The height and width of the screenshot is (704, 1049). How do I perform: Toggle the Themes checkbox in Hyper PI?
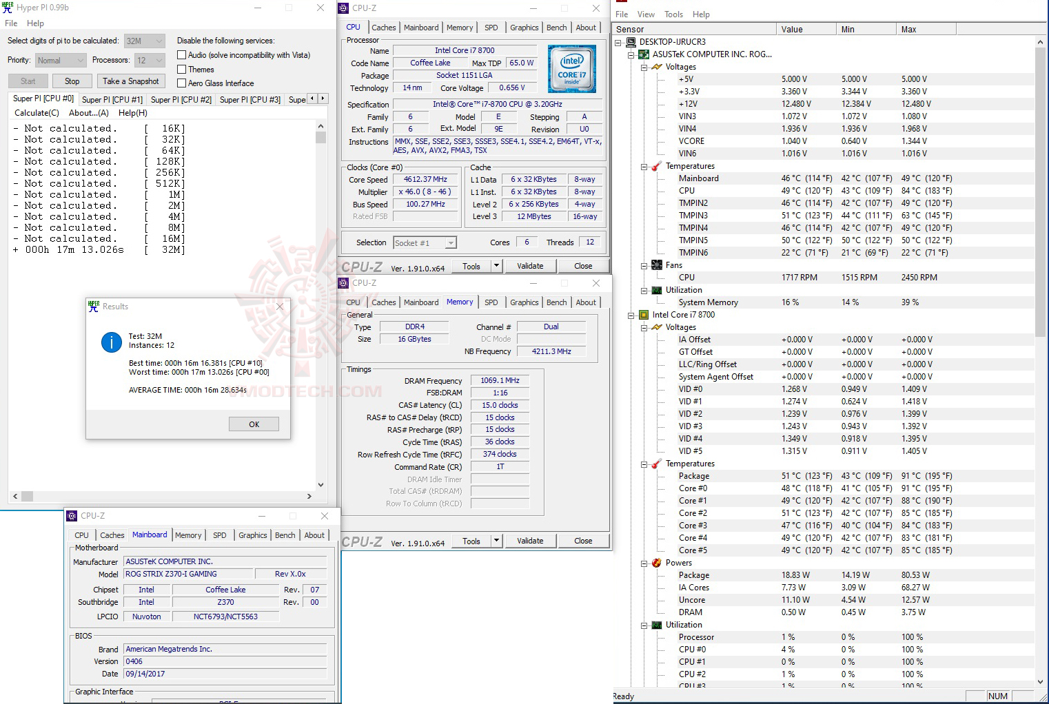click(x=182, y=70)
